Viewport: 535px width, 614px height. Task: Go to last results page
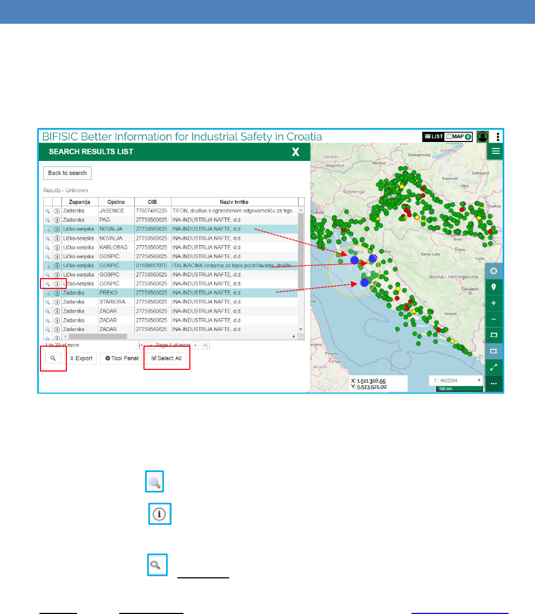pos(205,346)
